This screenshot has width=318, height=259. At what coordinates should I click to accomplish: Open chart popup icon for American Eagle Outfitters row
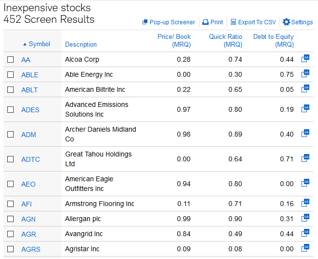(x=305, y=183)
